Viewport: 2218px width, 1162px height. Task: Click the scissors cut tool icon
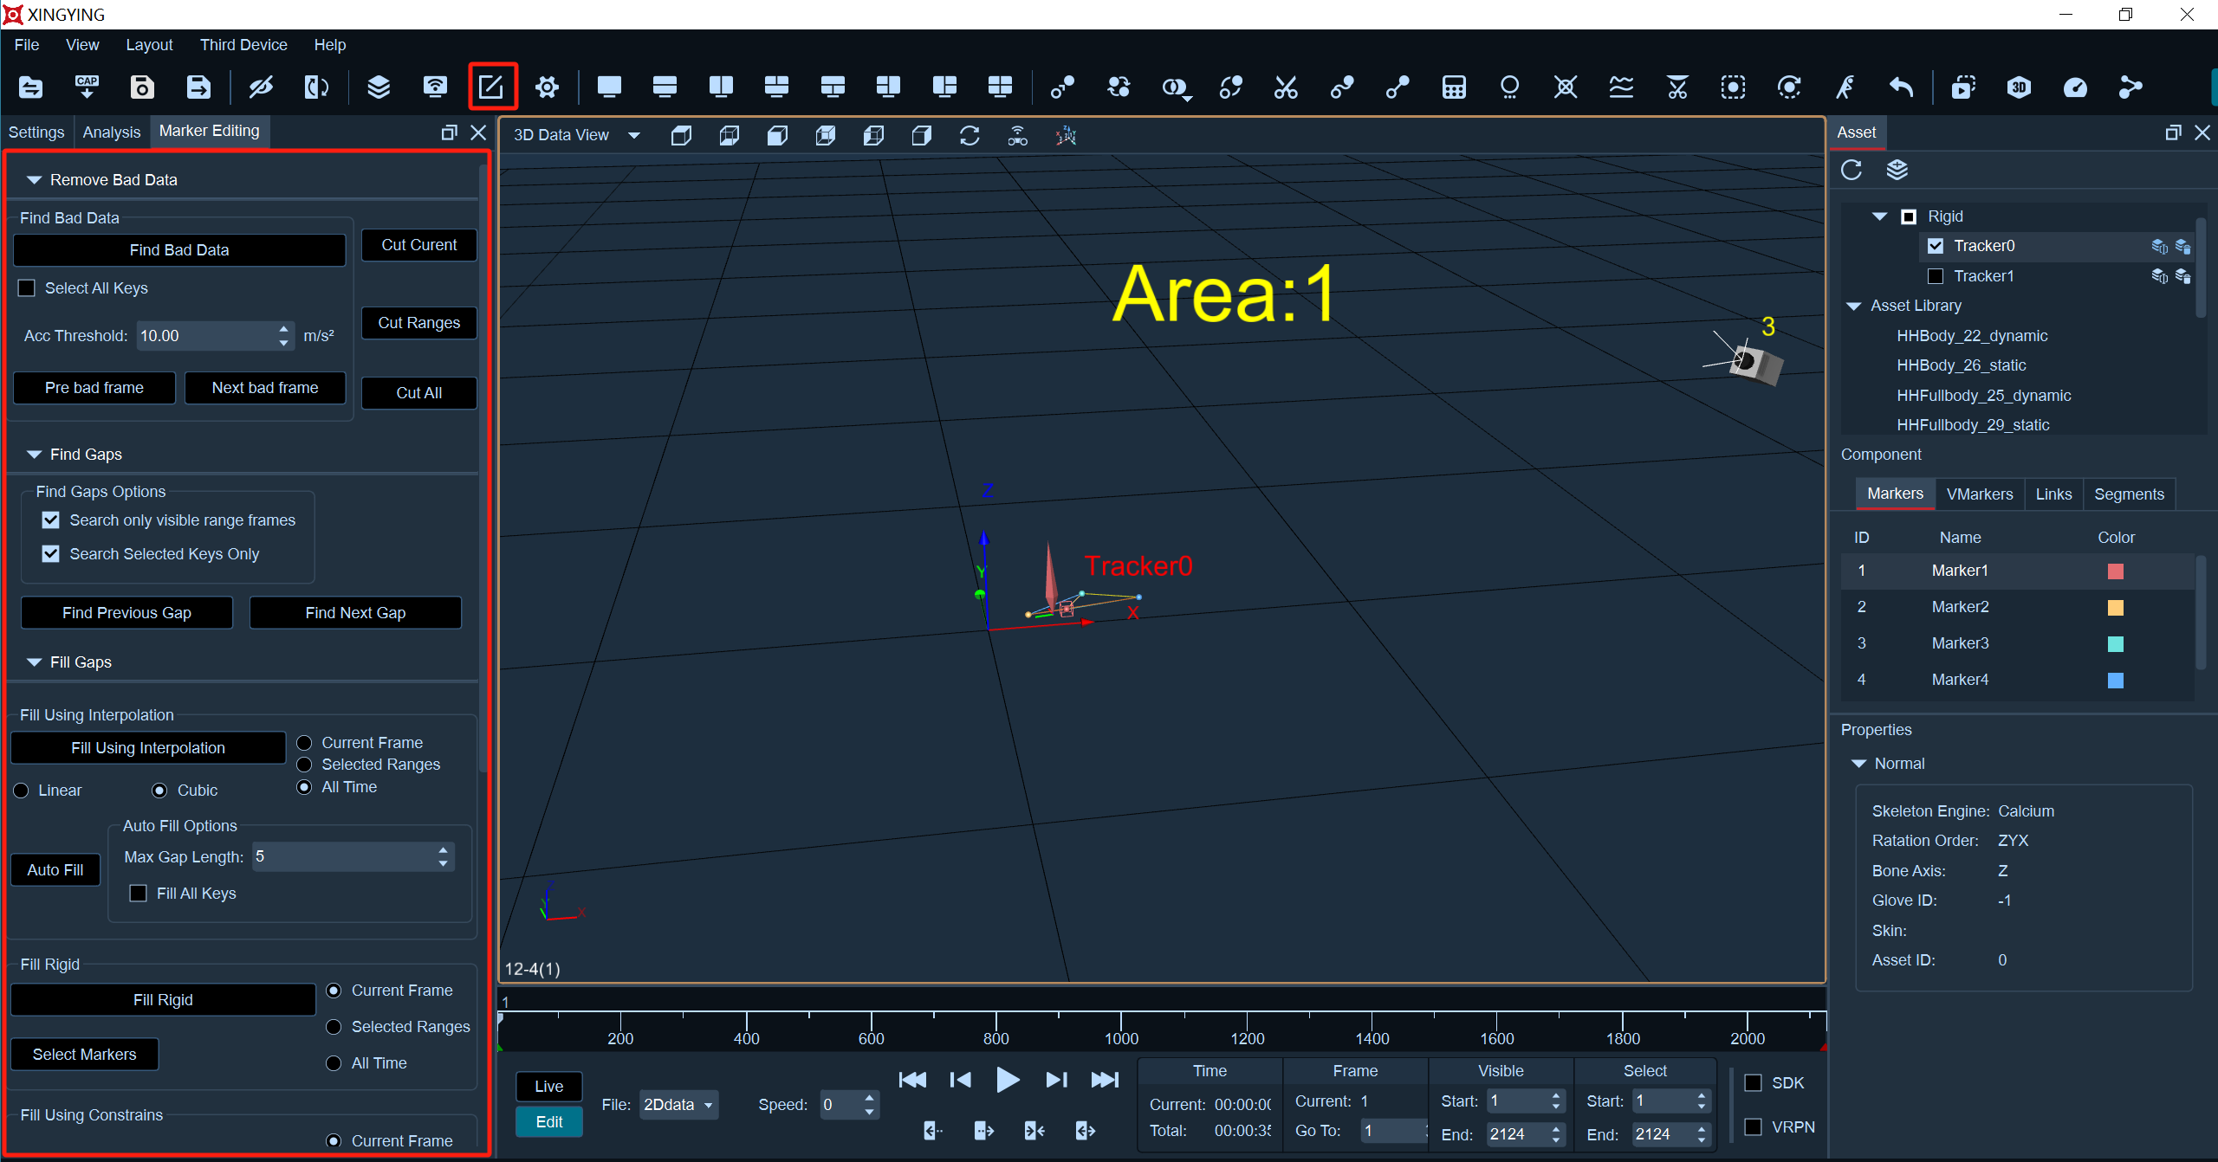coord(1286,87)
